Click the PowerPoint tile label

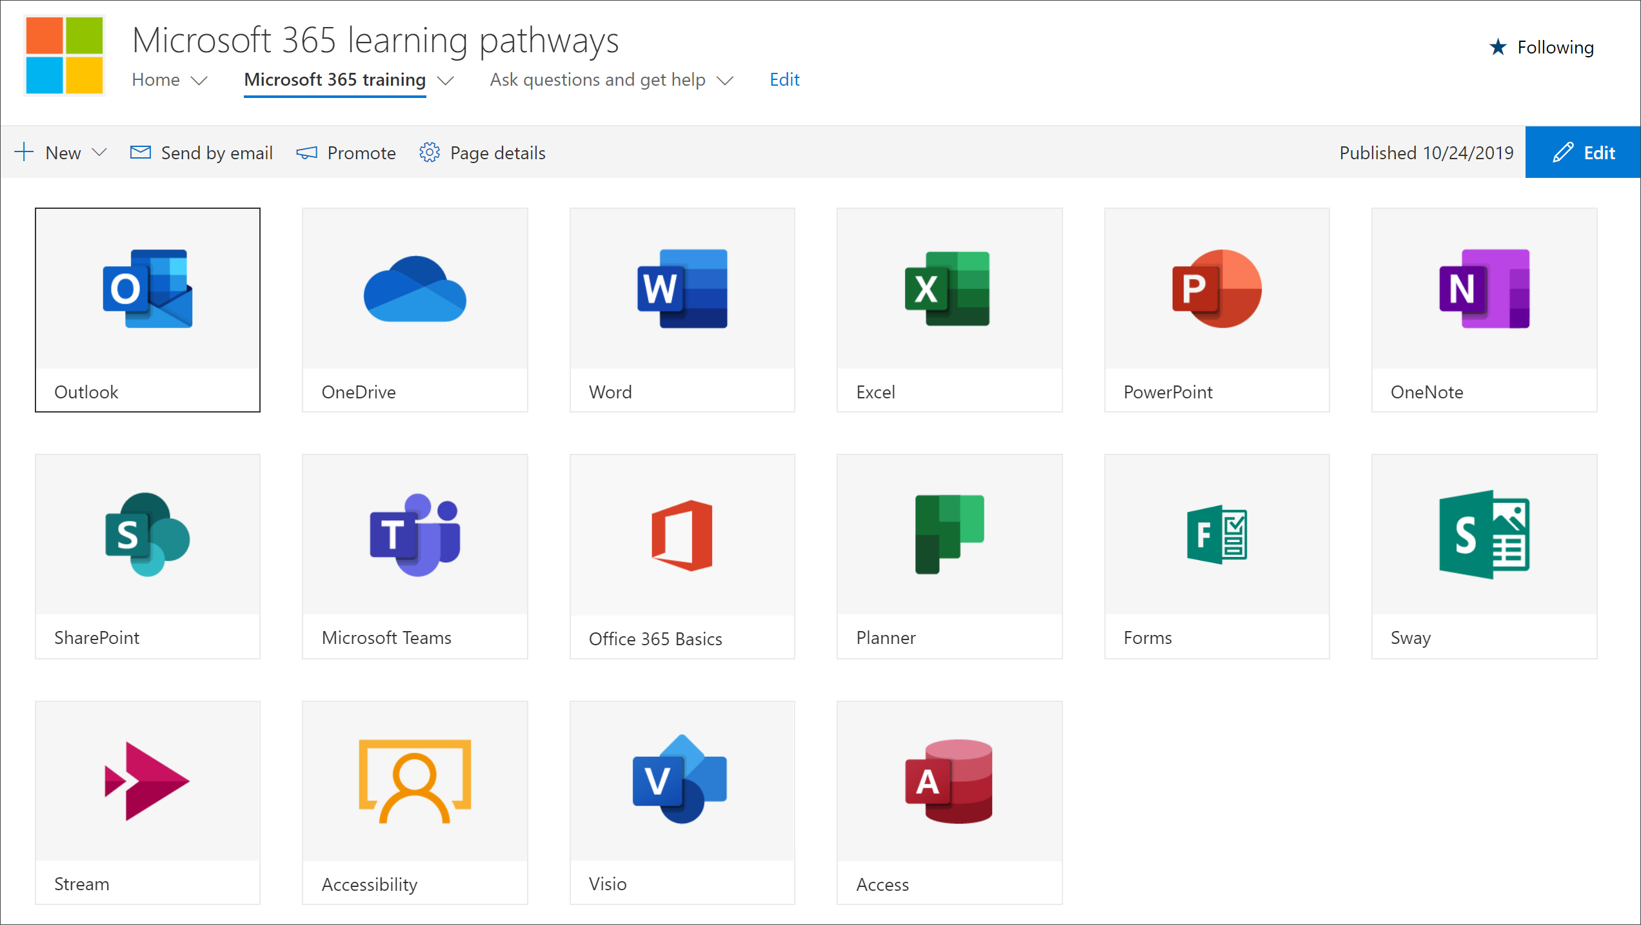tap(1168, 392)
